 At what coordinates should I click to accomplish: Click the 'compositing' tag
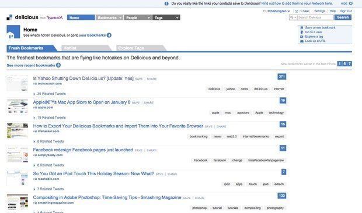tap(252, 208)
